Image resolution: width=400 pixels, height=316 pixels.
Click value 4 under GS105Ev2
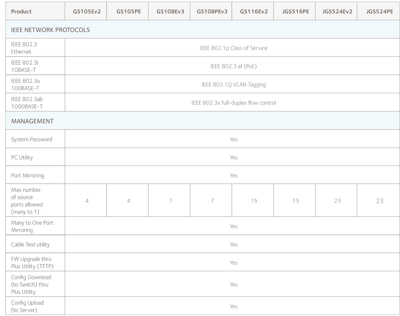click(87, 201)
